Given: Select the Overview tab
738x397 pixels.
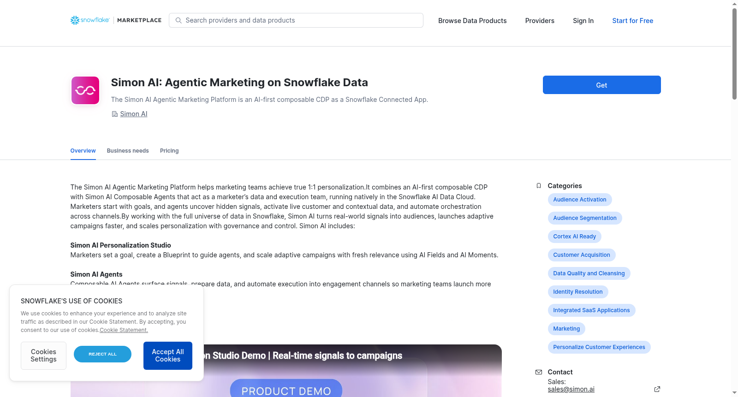Looking at the screenshot, I should [83, 151].
